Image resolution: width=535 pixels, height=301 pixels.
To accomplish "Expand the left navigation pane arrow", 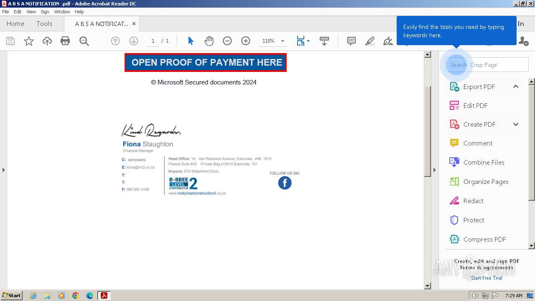I will pyautogui.click(x=3, y=170).
